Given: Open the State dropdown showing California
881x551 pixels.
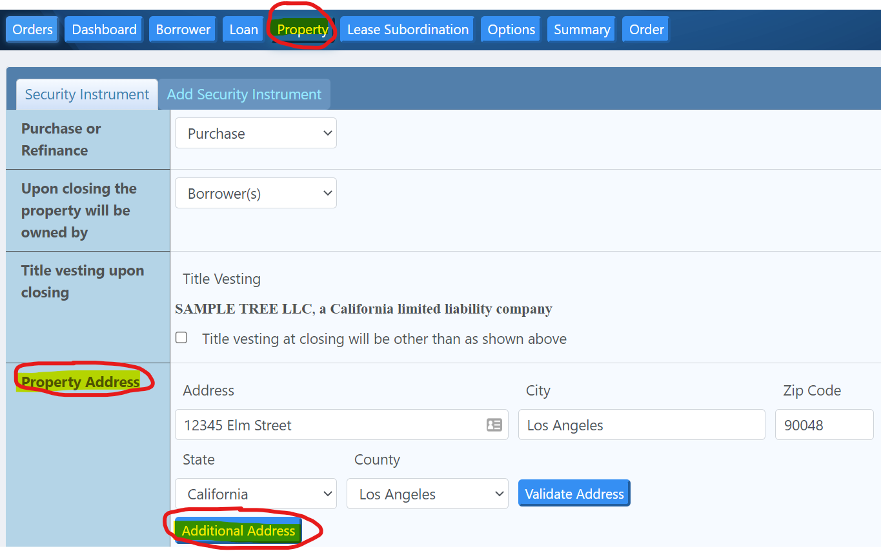Looking at the screenshot, I should pyautogui.click(x=256, y=493).
